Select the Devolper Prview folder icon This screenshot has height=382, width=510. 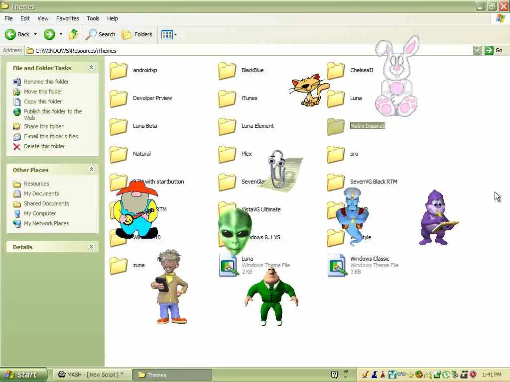(119, 98)
